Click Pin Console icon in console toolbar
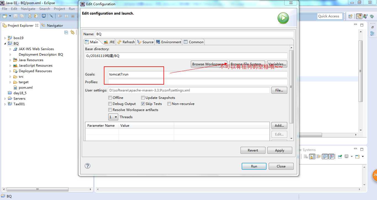Viewport: 377px width, 200px height. pos(340,156)
